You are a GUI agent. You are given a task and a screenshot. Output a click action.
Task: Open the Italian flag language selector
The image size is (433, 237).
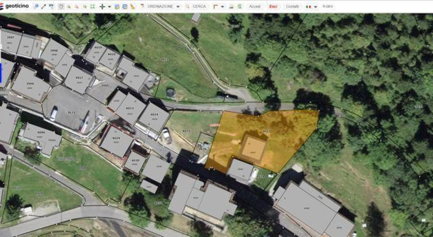(311, 7)
